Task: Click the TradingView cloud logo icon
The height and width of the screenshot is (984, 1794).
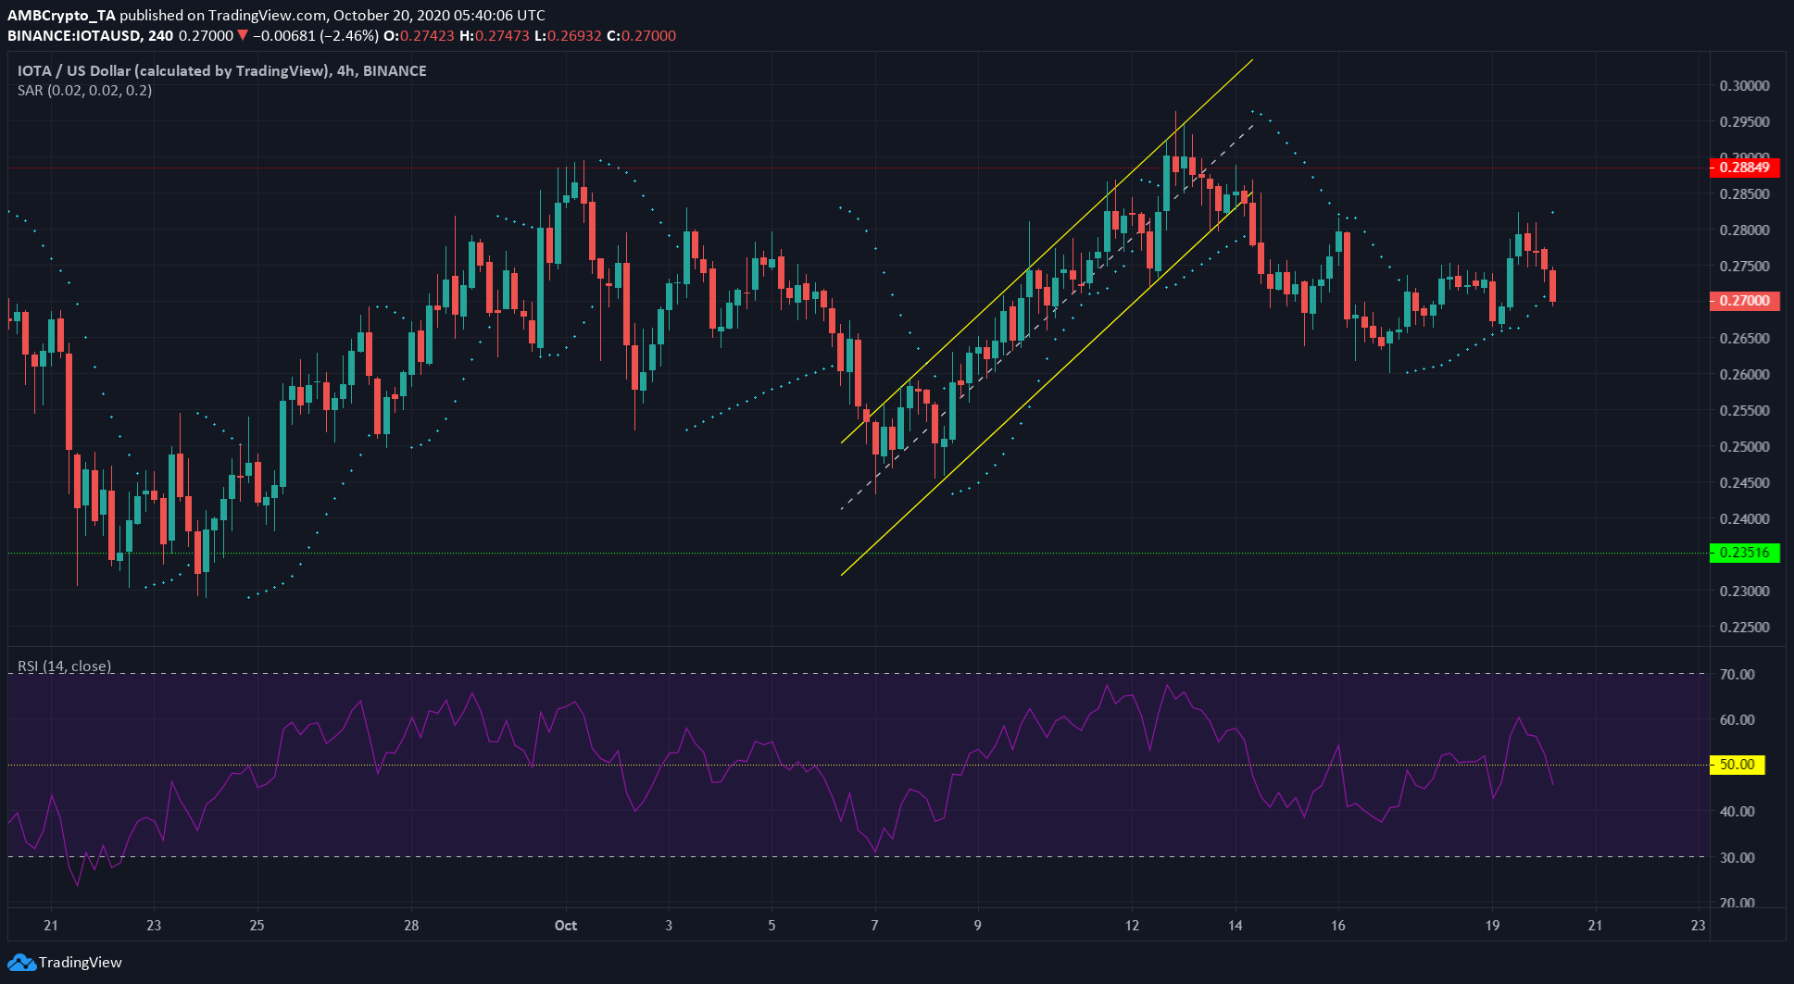Action: coord(20,963)
